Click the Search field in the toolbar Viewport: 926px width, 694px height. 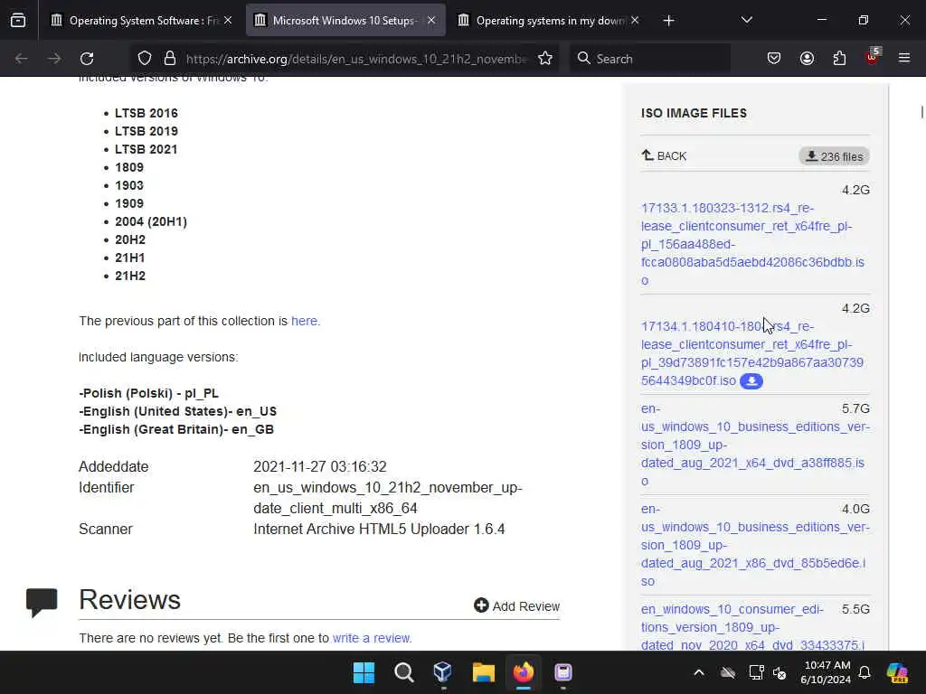click(x=649, y=59)
